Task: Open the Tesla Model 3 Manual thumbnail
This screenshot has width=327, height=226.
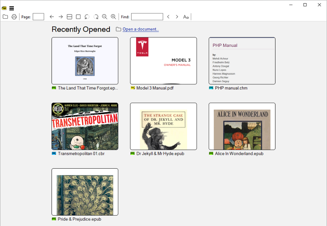Action: tap(163, 61)
